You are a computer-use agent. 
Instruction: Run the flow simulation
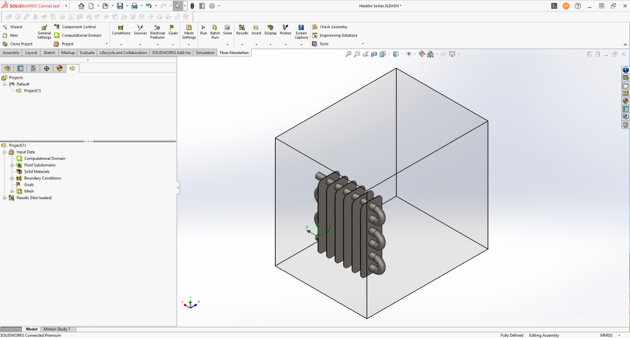(x=203, y=30)
